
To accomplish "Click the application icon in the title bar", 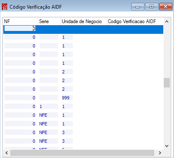I will 5,7.
